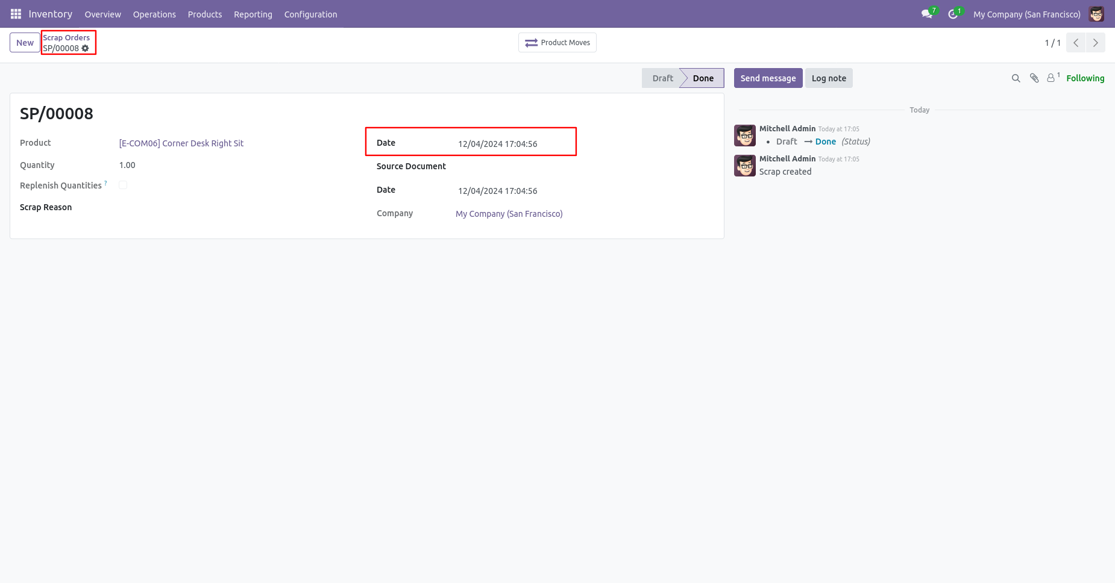Click the Replenish Quantities help question mark
This screenshot has height=583, width=1115.
tap(105, 182)
